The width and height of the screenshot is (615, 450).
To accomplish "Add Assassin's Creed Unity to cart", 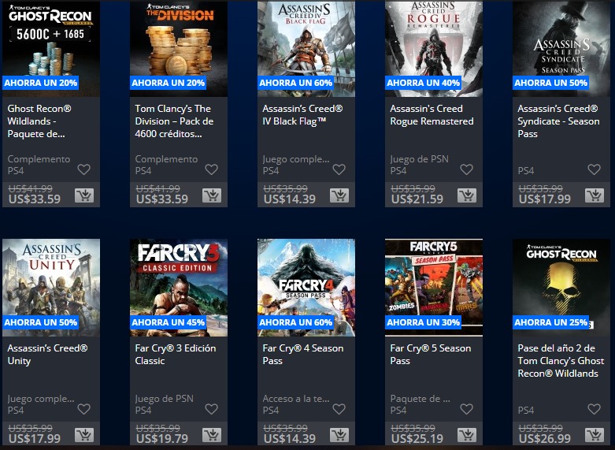I will coord(84,435).
